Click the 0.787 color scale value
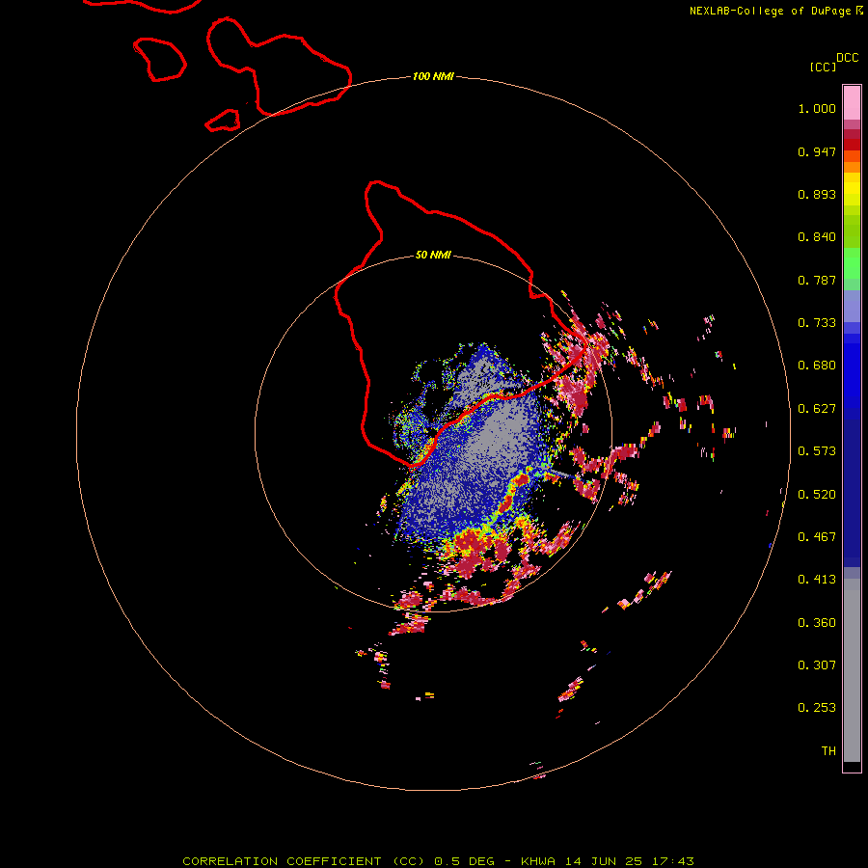Viewport: 868px width, 868px height. point(817,280)
